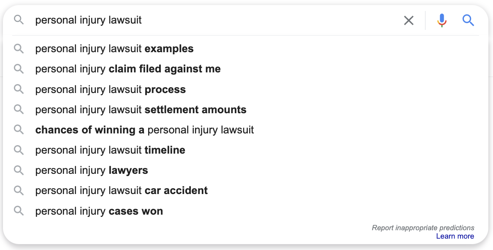The image size is (493, 250).
Task: Select 'personal injury lawsuit settlement amounts'
Action: (141, 109)
